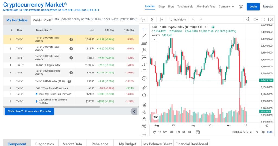Toggle hide all drawings eye icon
Screen dimensions: 278x146
tap(144, 126)
